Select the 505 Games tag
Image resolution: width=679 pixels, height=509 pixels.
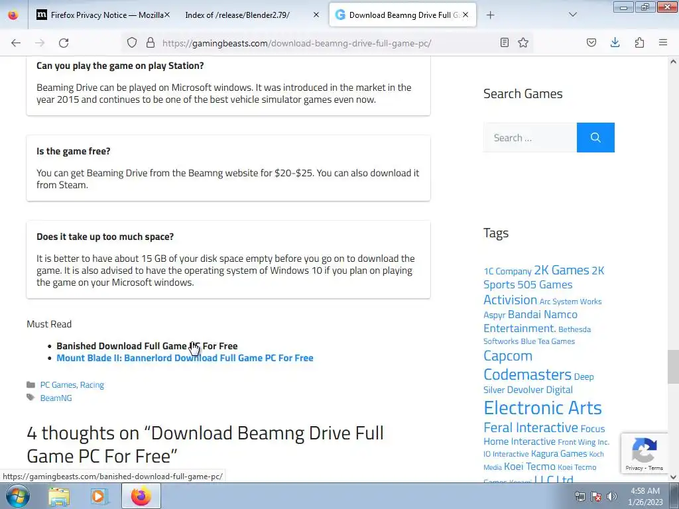coord(544,285)
